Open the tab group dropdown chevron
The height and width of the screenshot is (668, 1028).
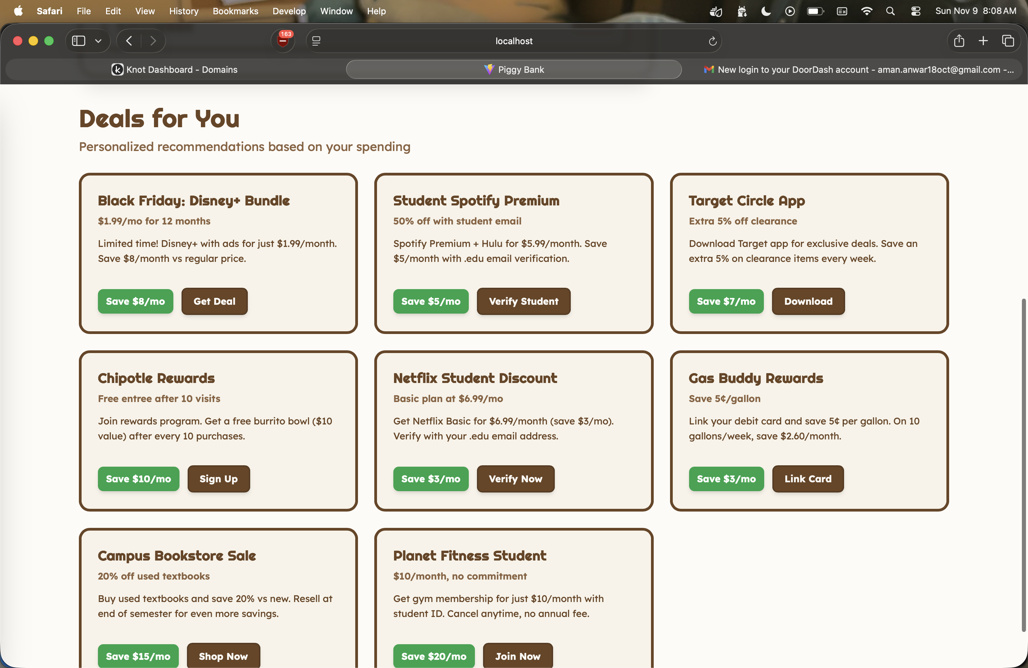click(99, 40)
